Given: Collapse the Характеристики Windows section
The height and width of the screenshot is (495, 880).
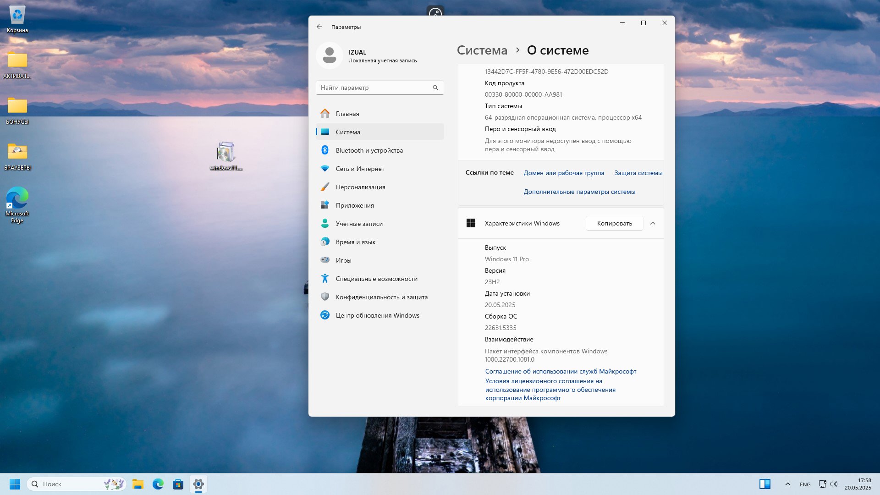Looking at the screenshot, I should 653,223.
